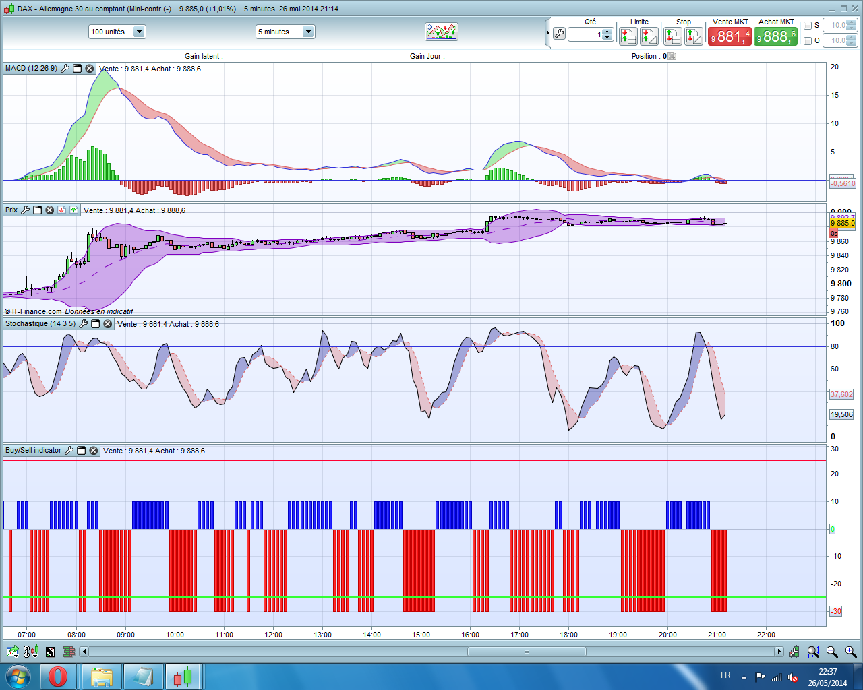863x690 pixels.
Task: Enable the O objective checkbox
Action: click(808, 41)
